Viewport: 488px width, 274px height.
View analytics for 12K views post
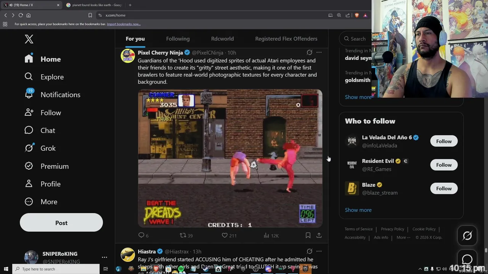click(x=271, y=236)
